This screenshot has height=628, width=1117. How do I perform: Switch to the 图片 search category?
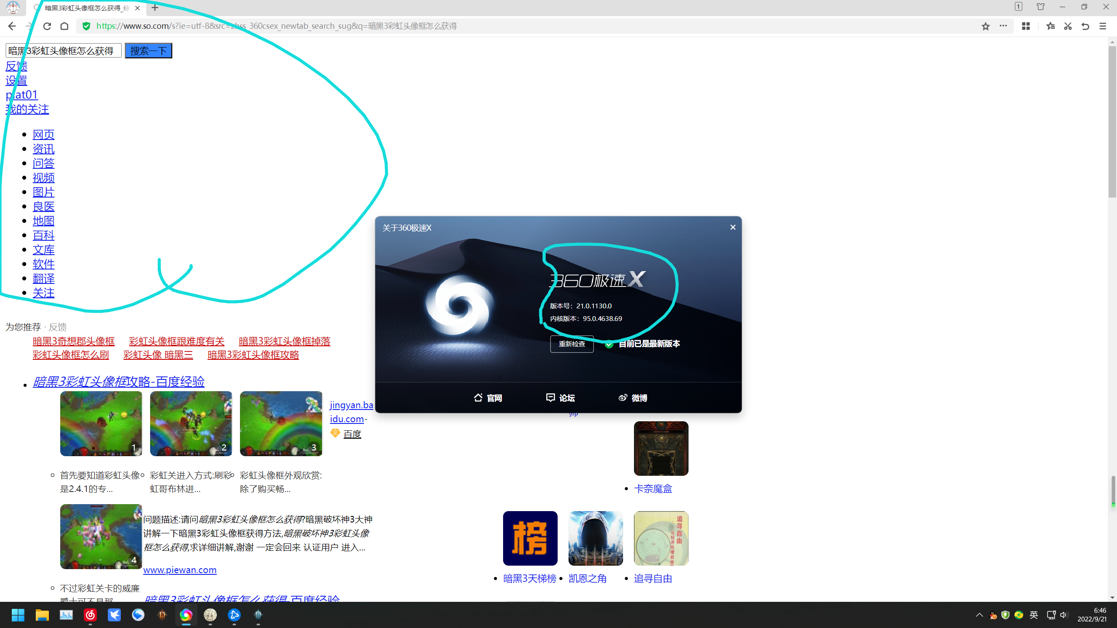(x=44, y=192)
